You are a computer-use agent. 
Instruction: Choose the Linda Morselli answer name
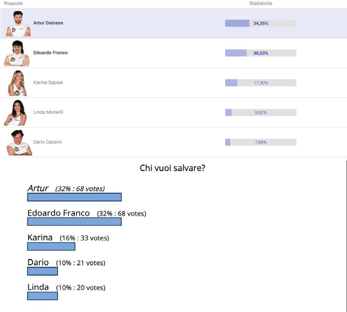point(48,112)
